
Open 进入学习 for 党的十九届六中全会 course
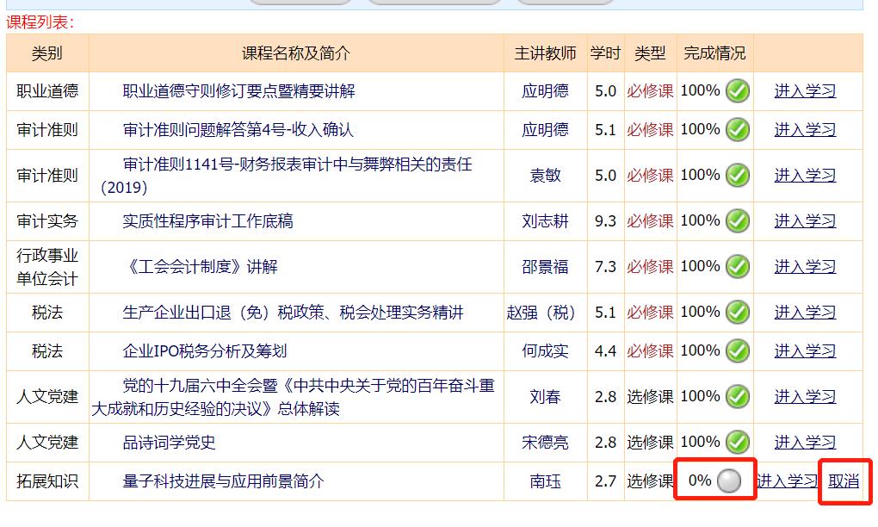(805, 397)
